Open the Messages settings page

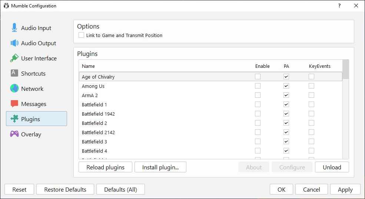(x=36, y=104)
